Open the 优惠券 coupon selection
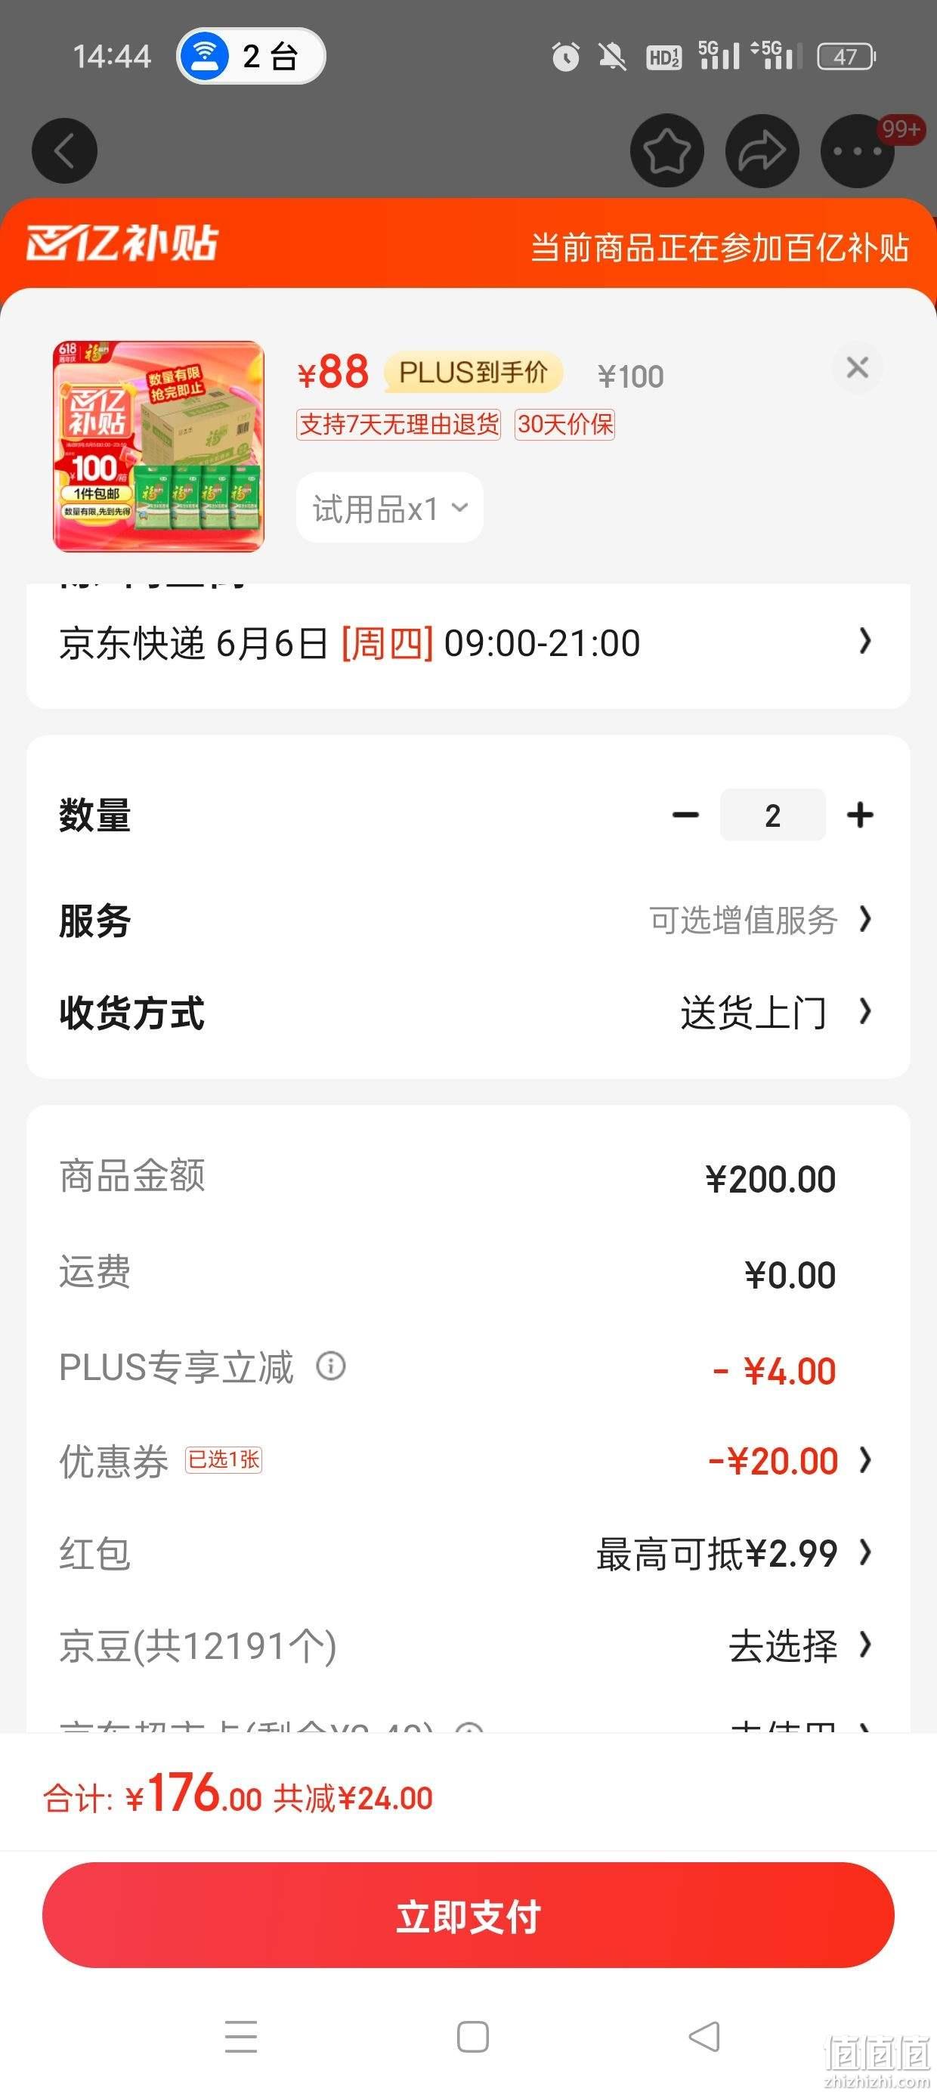Screen dimensions: 937x2095 coord(468,1461)
